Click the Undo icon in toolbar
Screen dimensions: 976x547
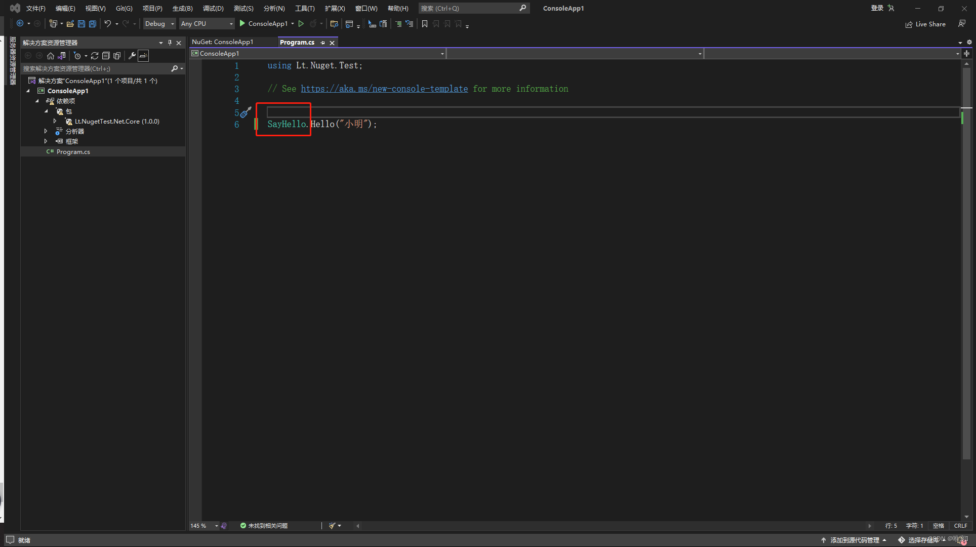pos(107,24)
